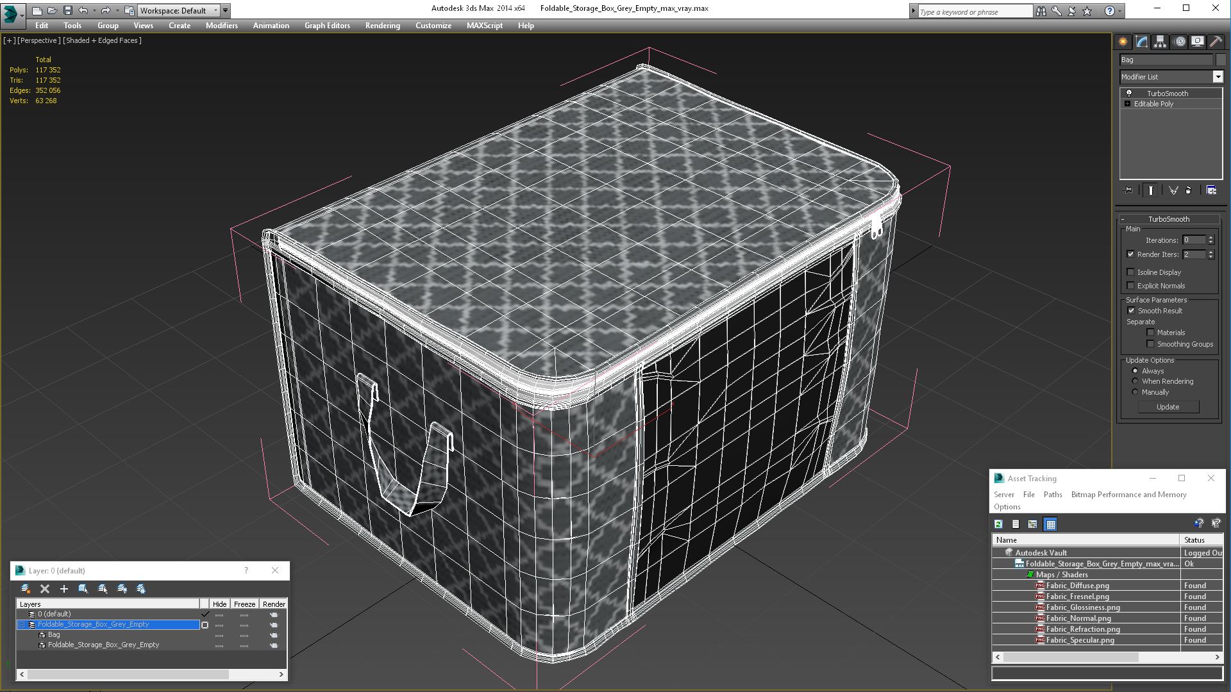Click Hide/Unhide All Layers icon
The width and height of the screenshot is (1231, 692).
[x=122, y=589]
